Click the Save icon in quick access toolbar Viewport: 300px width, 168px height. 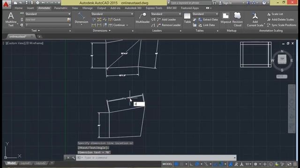pos(26,3)
